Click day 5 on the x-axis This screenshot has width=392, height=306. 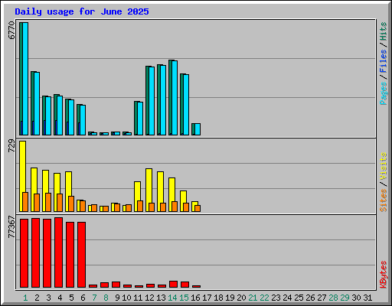point(71,298)
